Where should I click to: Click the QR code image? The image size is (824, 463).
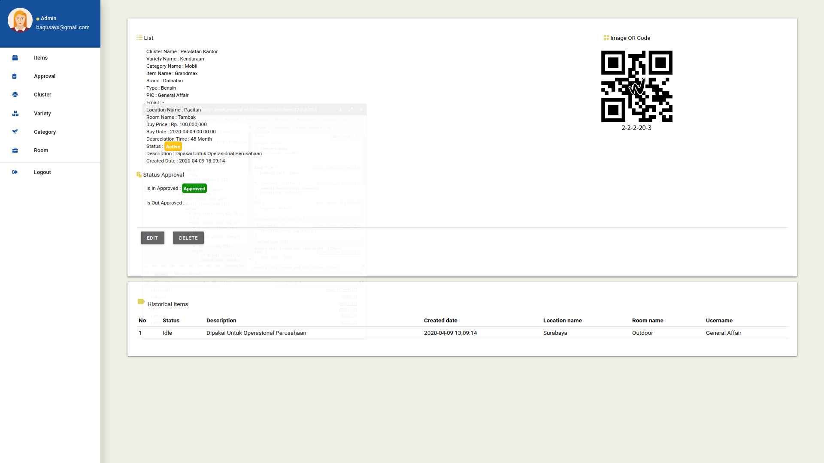coord(636,86)
